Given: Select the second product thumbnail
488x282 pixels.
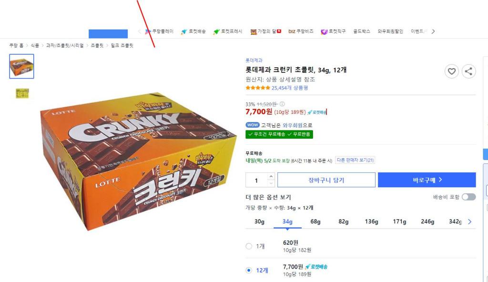Looking at the screenshot, I should (22, 93).
